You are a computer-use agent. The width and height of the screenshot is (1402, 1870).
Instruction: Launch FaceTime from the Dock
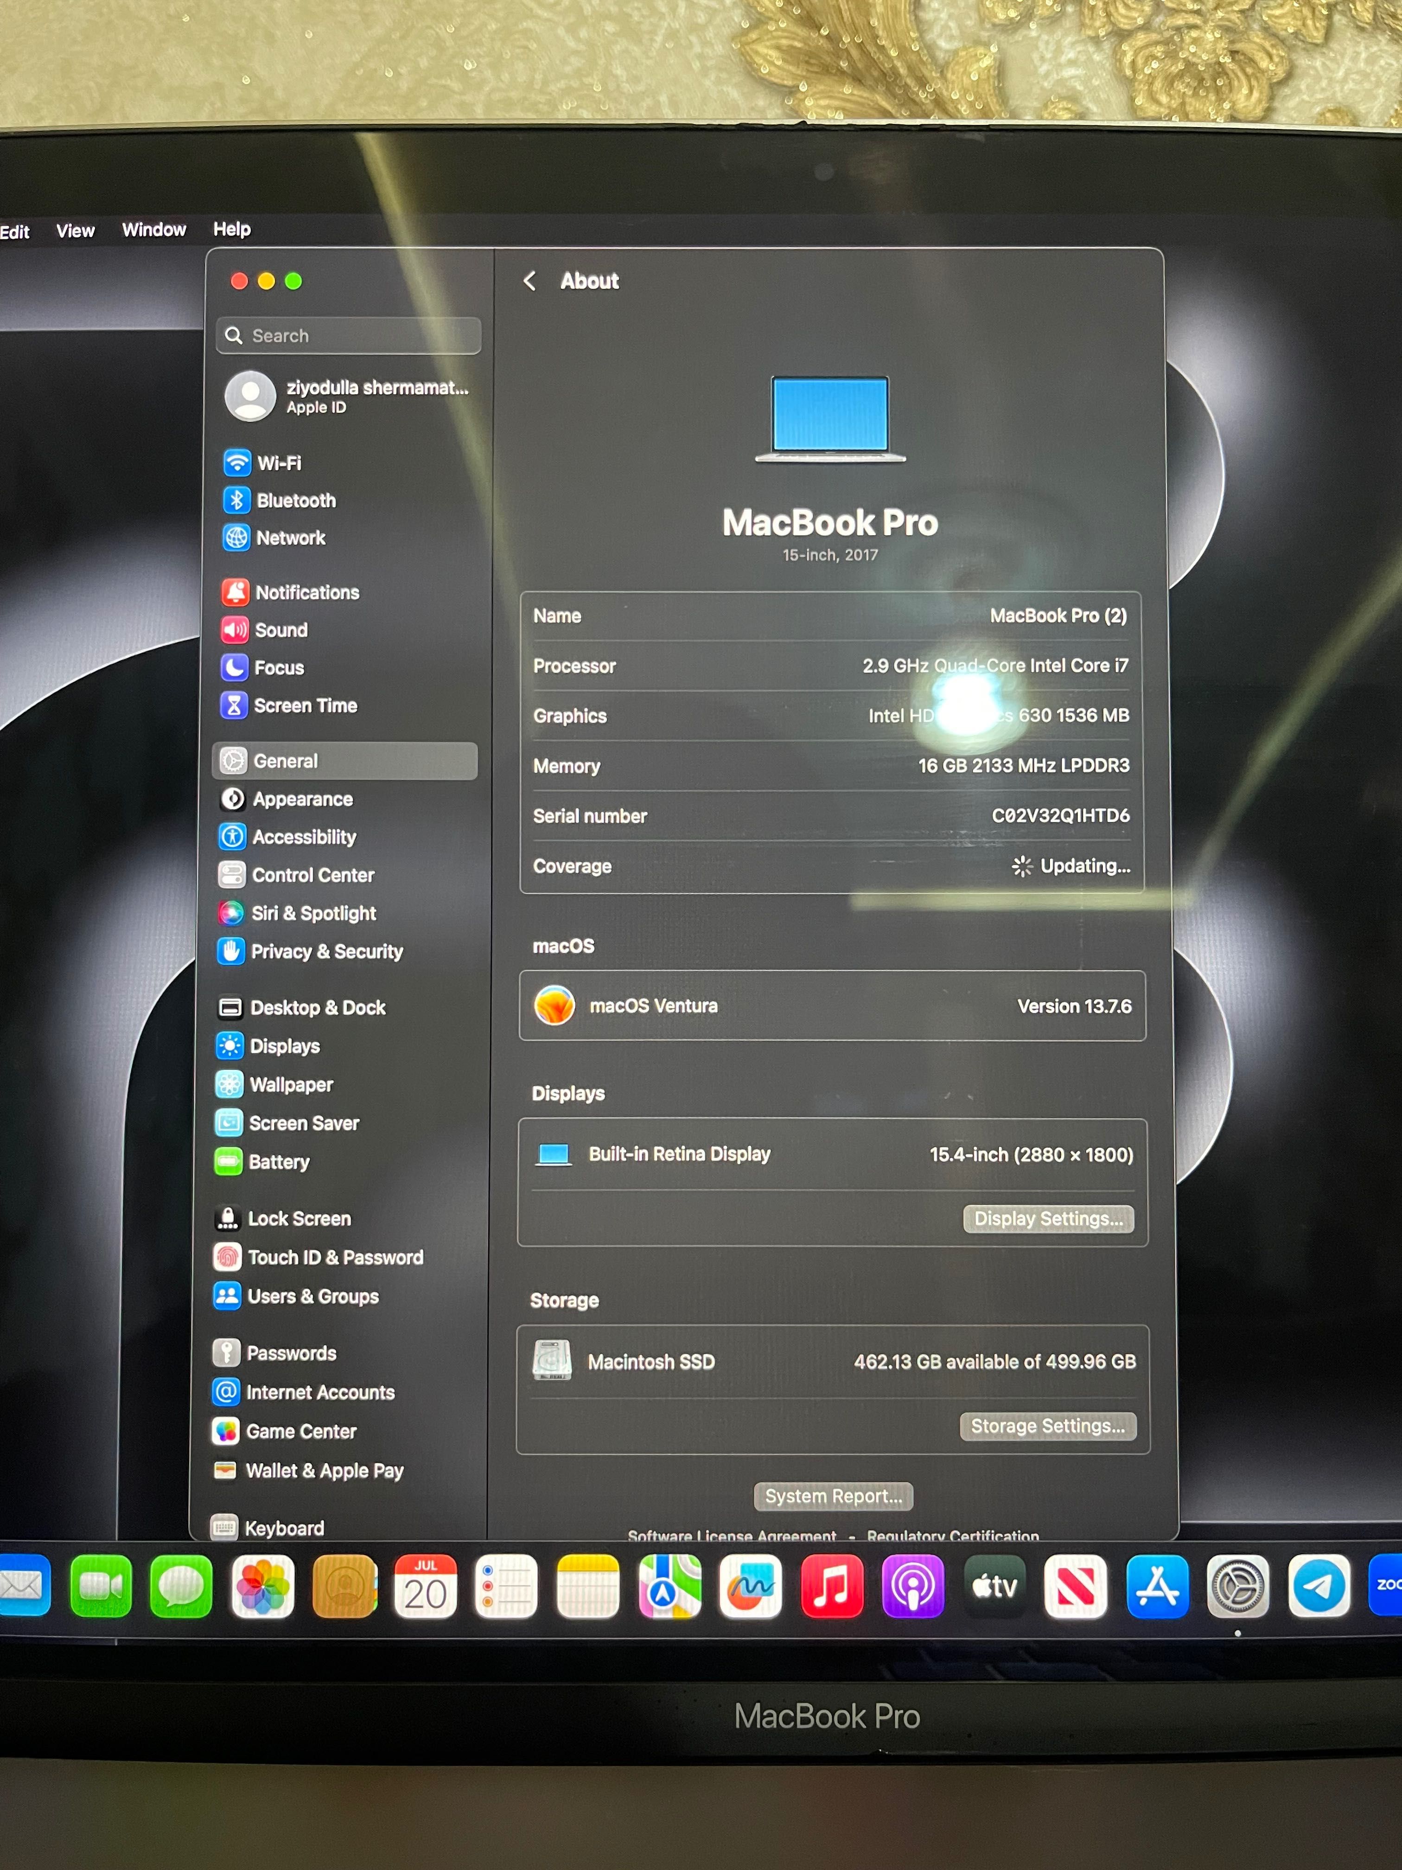coord(101,1586)
